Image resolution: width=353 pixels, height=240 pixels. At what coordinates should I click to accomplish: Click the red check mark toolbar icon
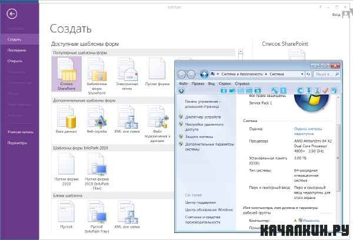[x=325, y=91]
